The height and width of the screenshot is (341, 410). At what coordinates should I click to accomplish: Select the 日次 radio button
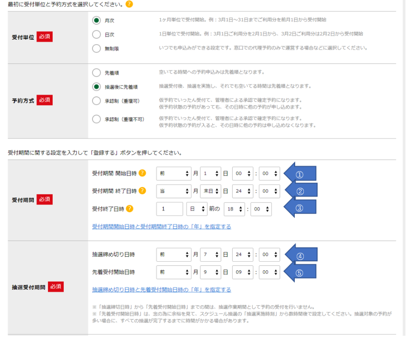point(96,34)
